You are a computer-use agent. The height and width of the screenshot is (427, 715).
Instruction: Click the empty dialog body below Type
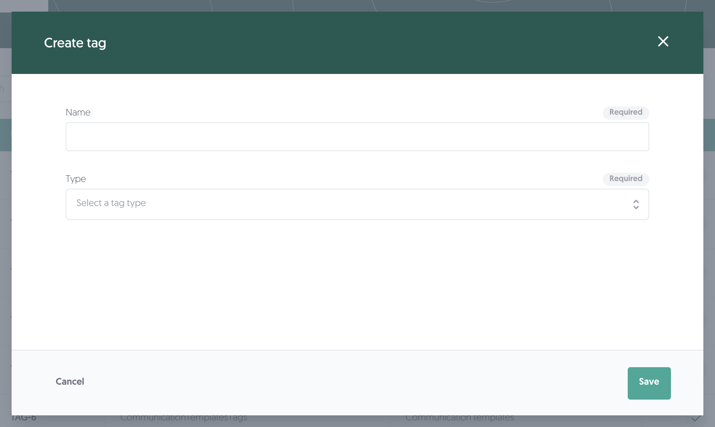357,285
